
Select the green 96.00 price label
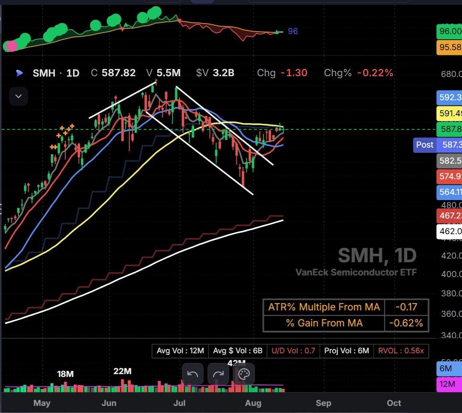click(x=449, y=31)
